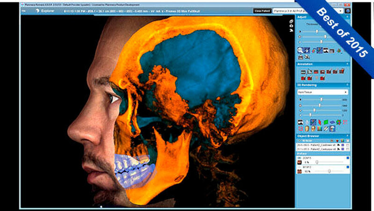374x211 pixels.
Task: Collapse the Adjust panel
Action: (x=347, y=17)
